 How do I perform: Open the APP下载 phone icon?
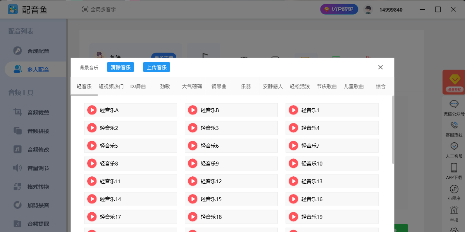[454, 168]
